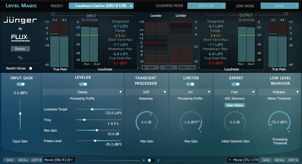The width and height of the screenshot is (302, 164).
Task: Click the CONT play button under meters
Action: coord(150,68)
